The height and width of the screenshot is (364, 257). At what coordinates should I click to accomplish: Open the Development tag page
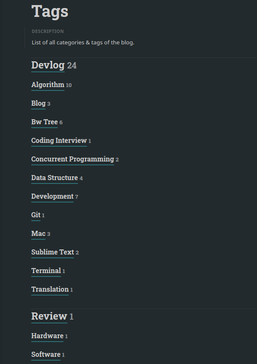(x=52, y=196)
